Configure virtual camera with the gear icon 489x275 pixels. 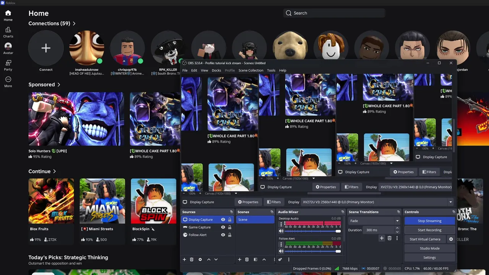tap(451, 239)
